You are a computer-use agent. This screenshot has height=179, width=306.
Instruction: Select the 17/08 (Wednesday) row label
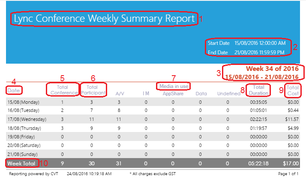pyautogui.click(x=27, y=119)
